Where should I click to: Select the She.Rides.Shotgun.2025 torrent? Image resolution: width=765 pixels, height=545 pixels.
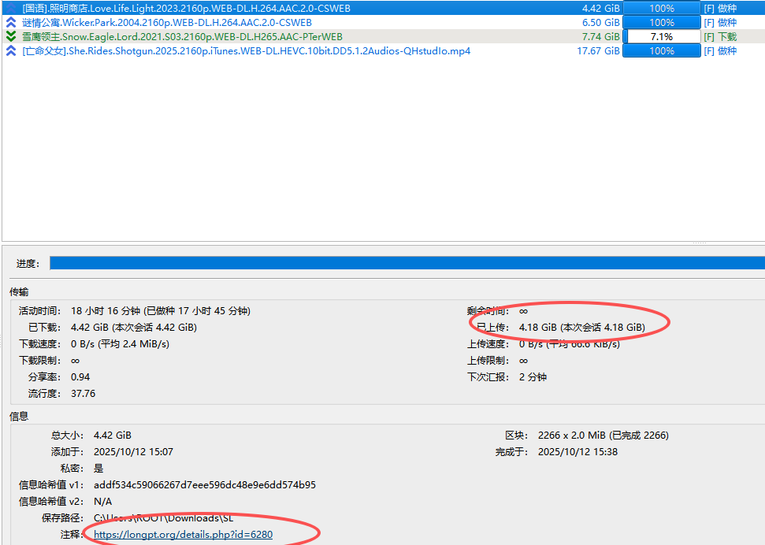[246, 50]
